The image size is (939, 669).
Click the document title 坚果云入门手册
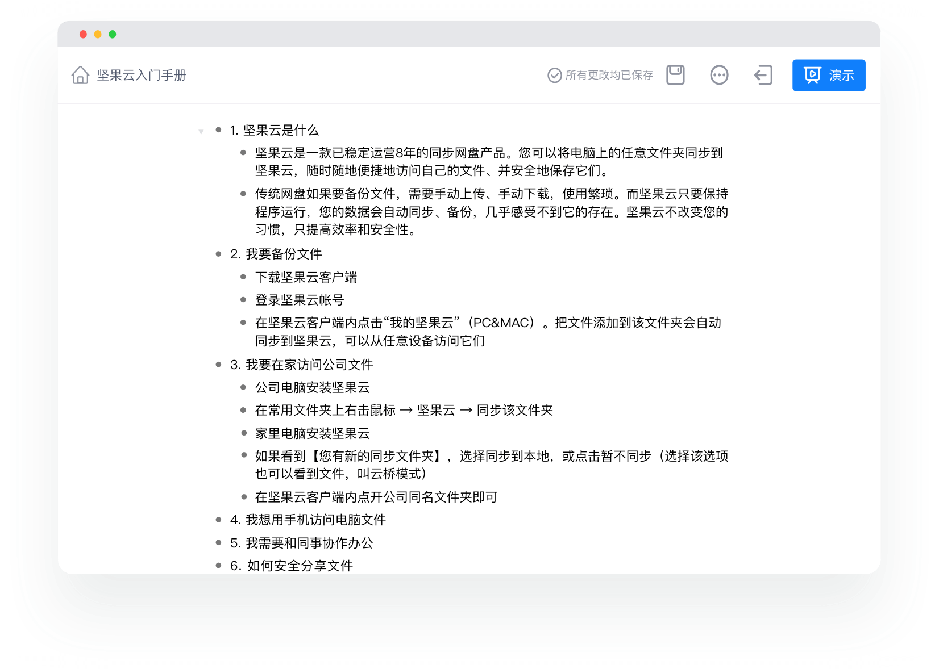coord(141,75)
